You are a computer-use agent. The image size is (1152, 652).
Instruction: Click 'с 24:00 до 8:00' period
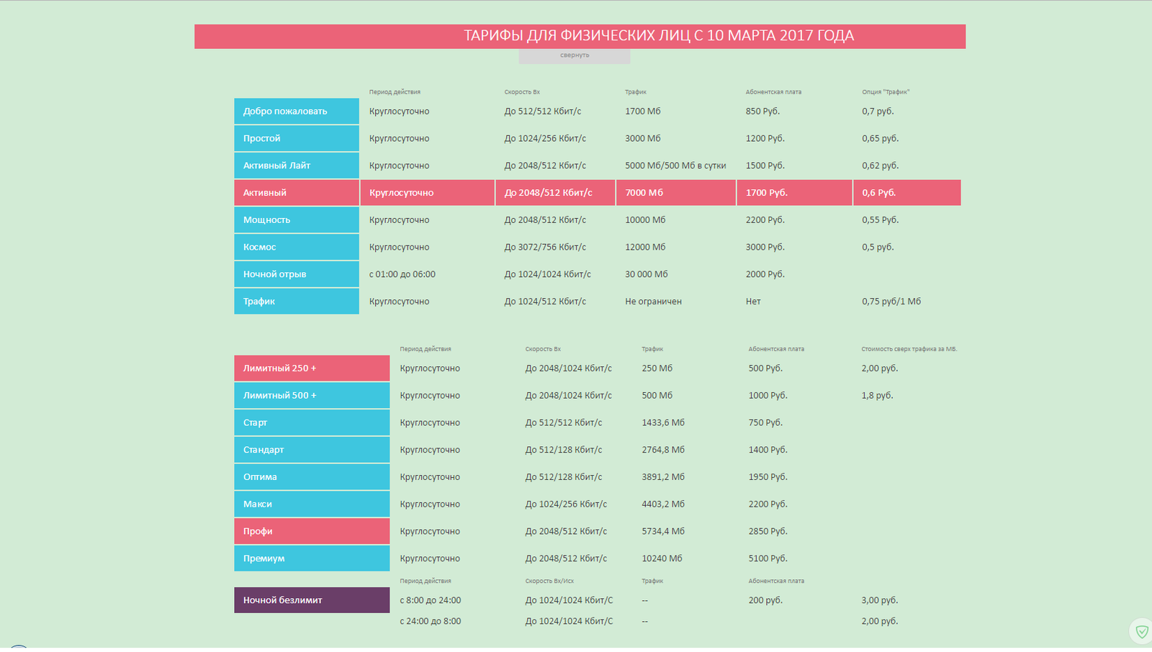tap(431, 621)
